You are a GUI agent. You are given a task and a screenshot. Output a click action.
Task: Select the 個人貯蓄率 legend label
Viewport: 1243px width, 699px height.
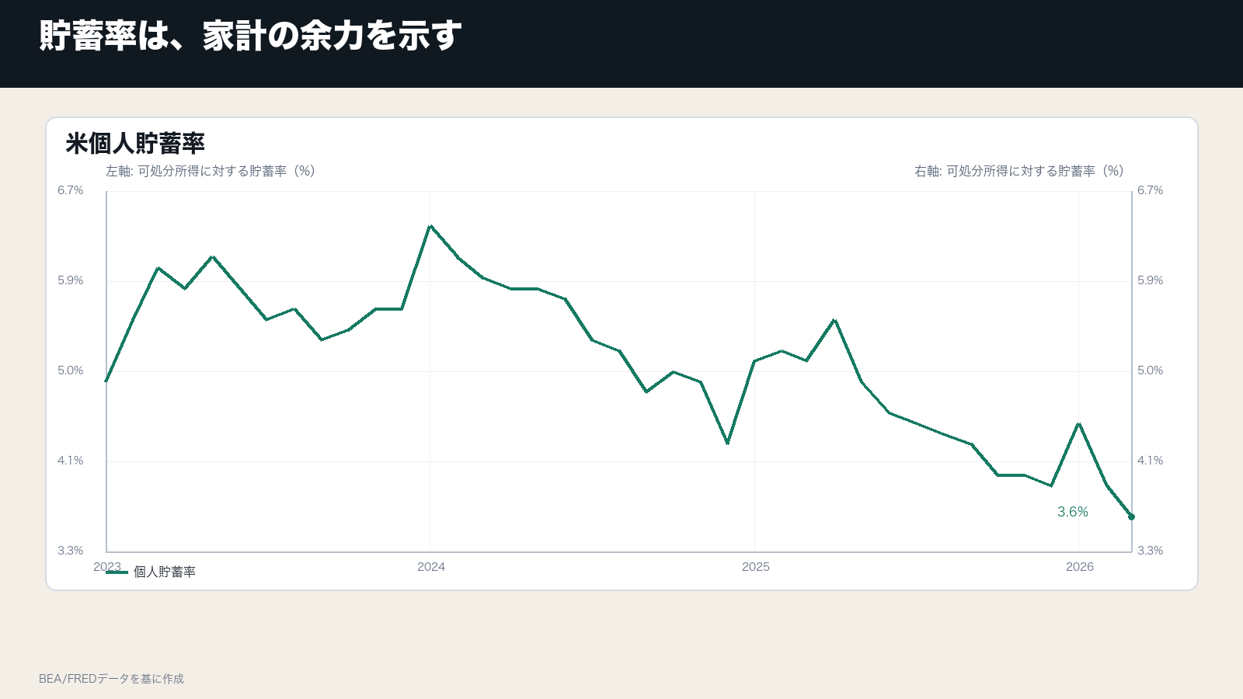(165, 572)
